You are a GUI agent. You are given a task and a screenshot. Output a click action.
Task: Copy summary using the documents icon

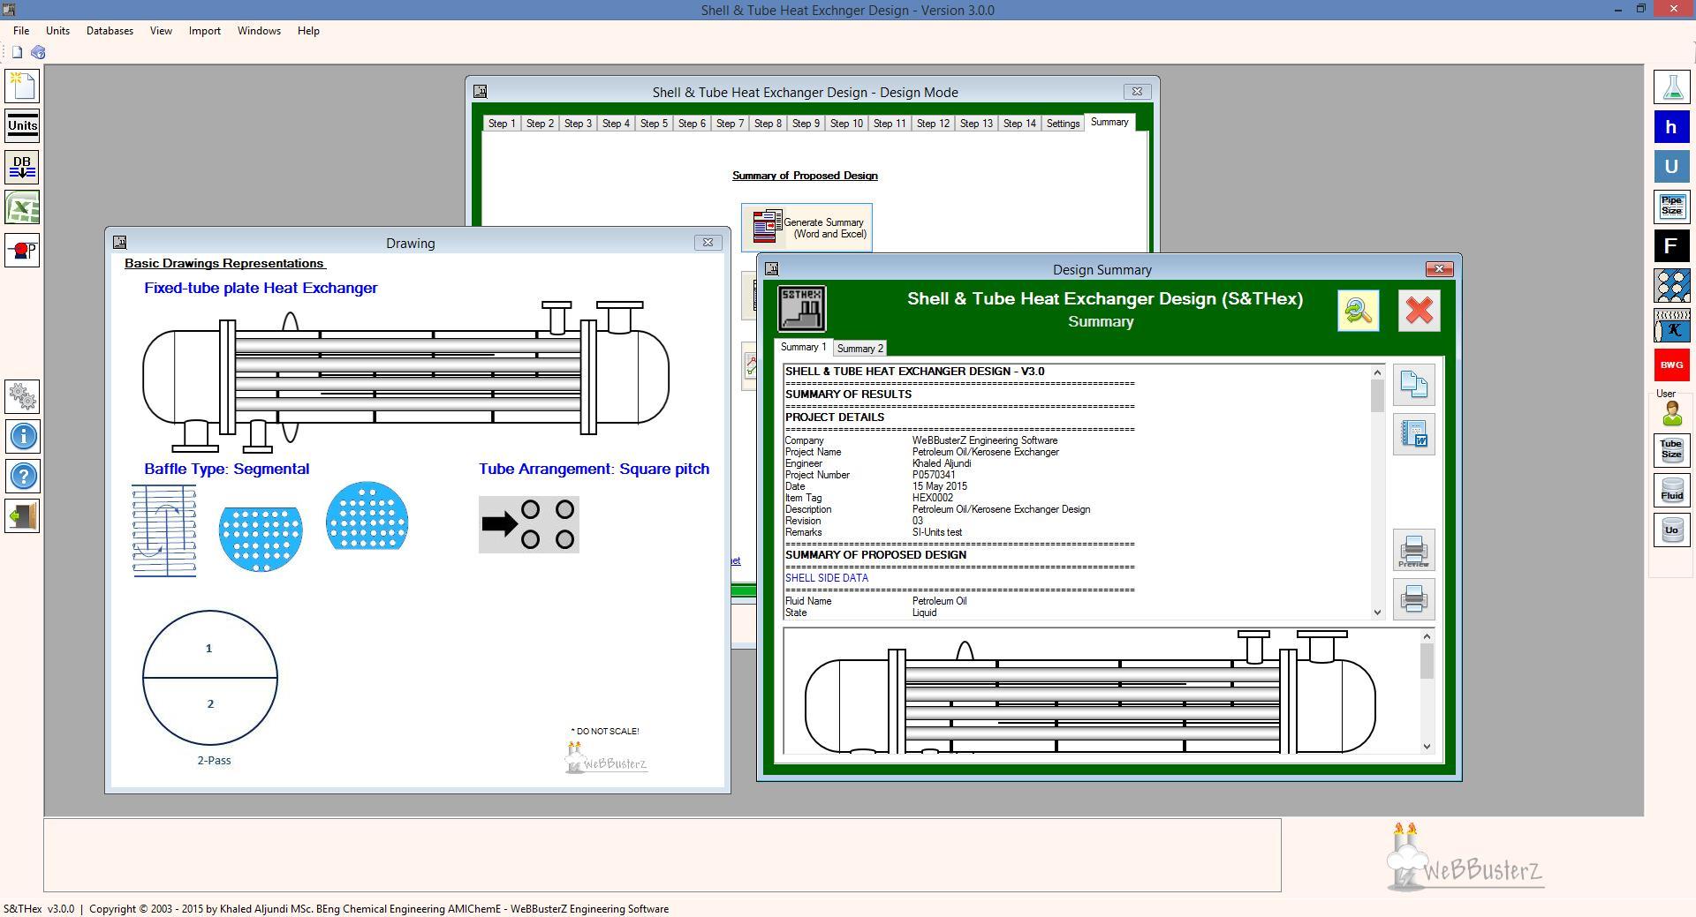tap(1413, 385)
